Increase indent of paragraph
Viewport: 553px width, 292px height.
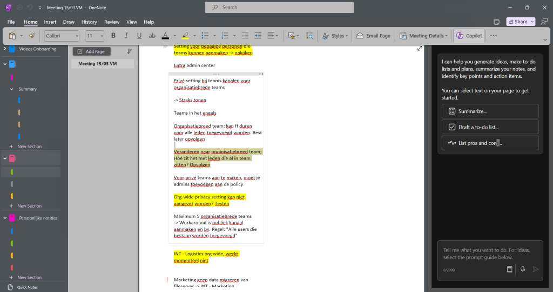[258, 36]
